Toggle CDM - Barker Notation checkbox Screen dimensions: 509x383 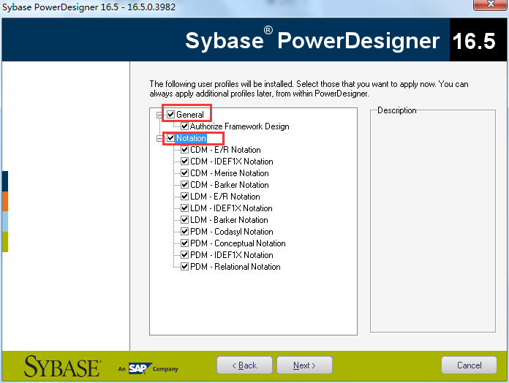185,185
